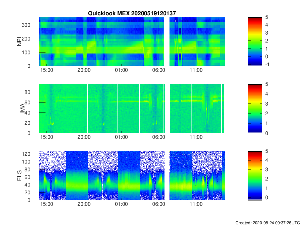Select the ELS spectrogram panel

(x=132, y=175)
